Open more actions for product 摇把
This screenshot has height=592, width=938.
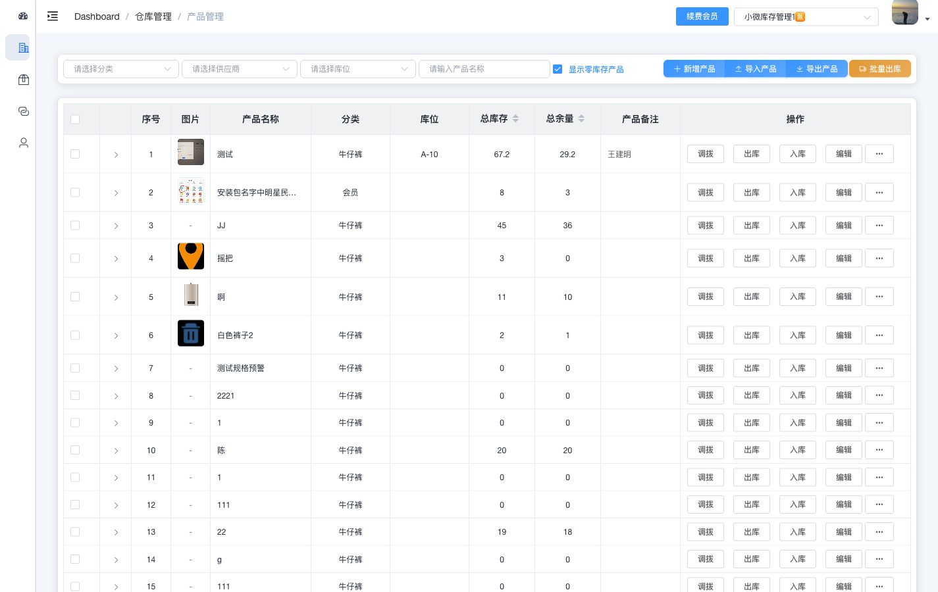[x=879, y=259]
